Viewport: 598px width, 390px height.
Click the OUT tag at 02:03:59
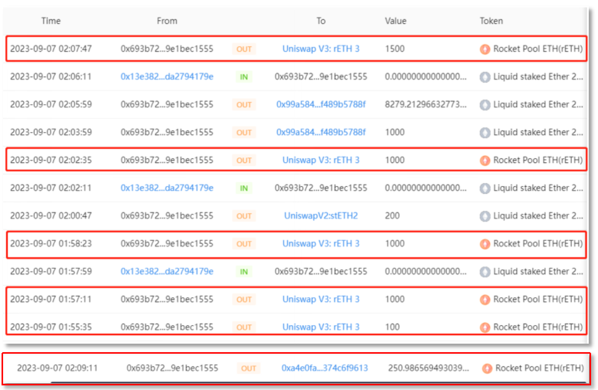pos(244,132)
